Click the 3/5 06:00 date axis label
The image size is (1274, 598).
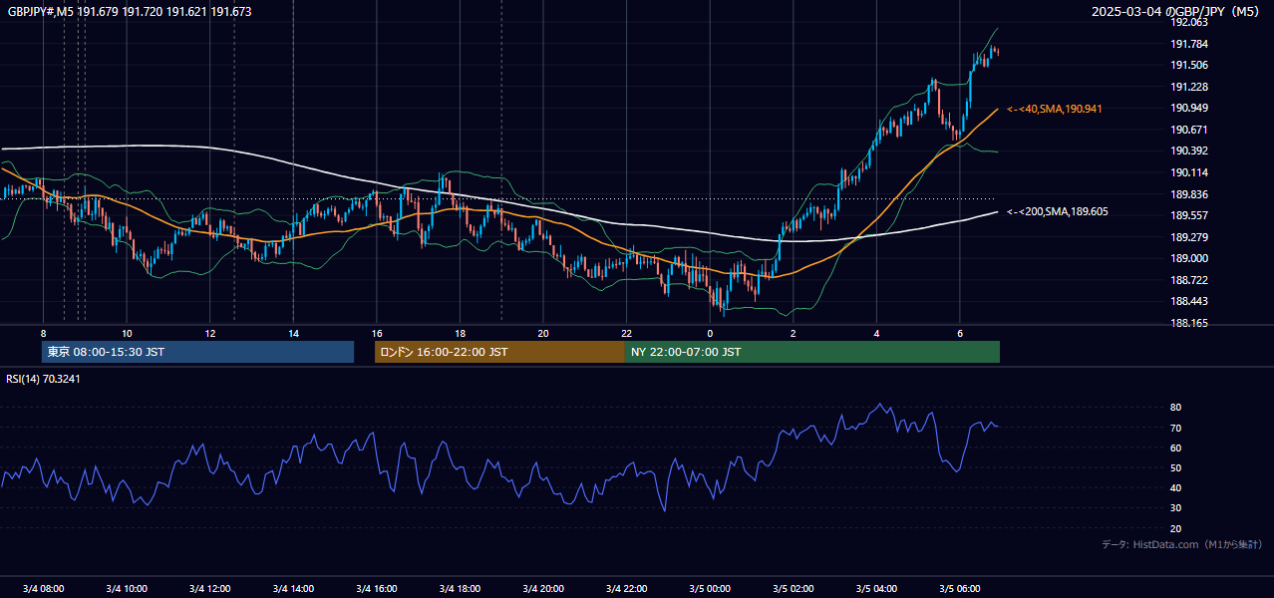click(960, 588)
